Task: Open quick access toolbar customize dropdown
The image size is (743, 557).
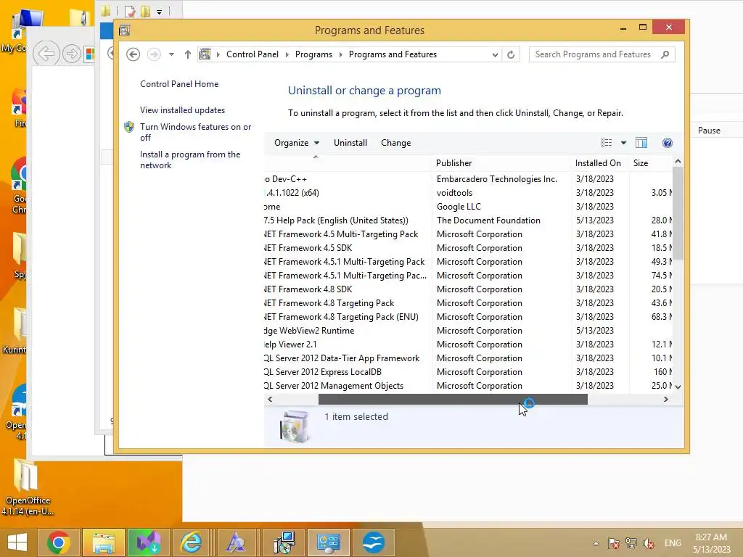Action: coord(160,12)
